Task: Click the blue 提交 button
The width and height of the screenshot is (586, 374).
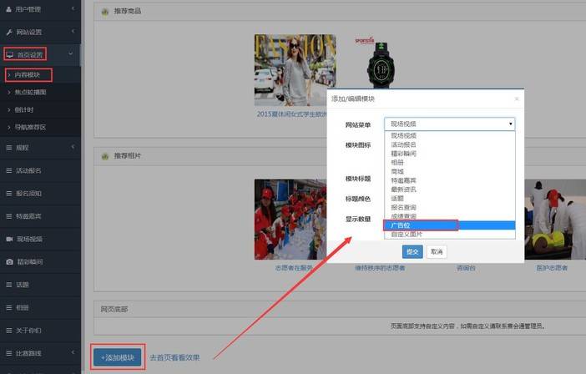Action: click(412, 251)
